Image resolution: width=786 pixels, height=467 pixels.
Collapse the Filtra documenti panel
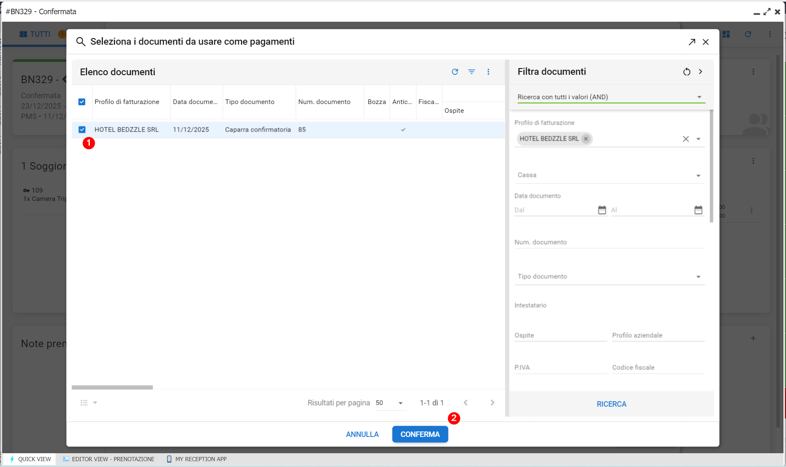point(700,72)
